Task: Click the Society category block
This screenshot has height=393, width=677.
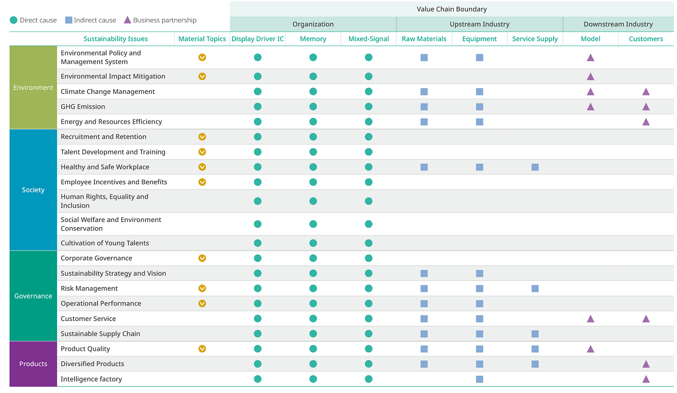Action: click(33, 190)
